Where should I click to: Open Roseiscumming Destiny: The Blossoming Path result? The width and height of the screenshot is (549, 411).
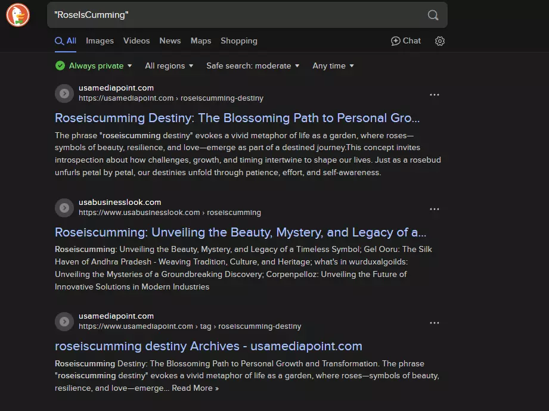click(x=237, y=118)
